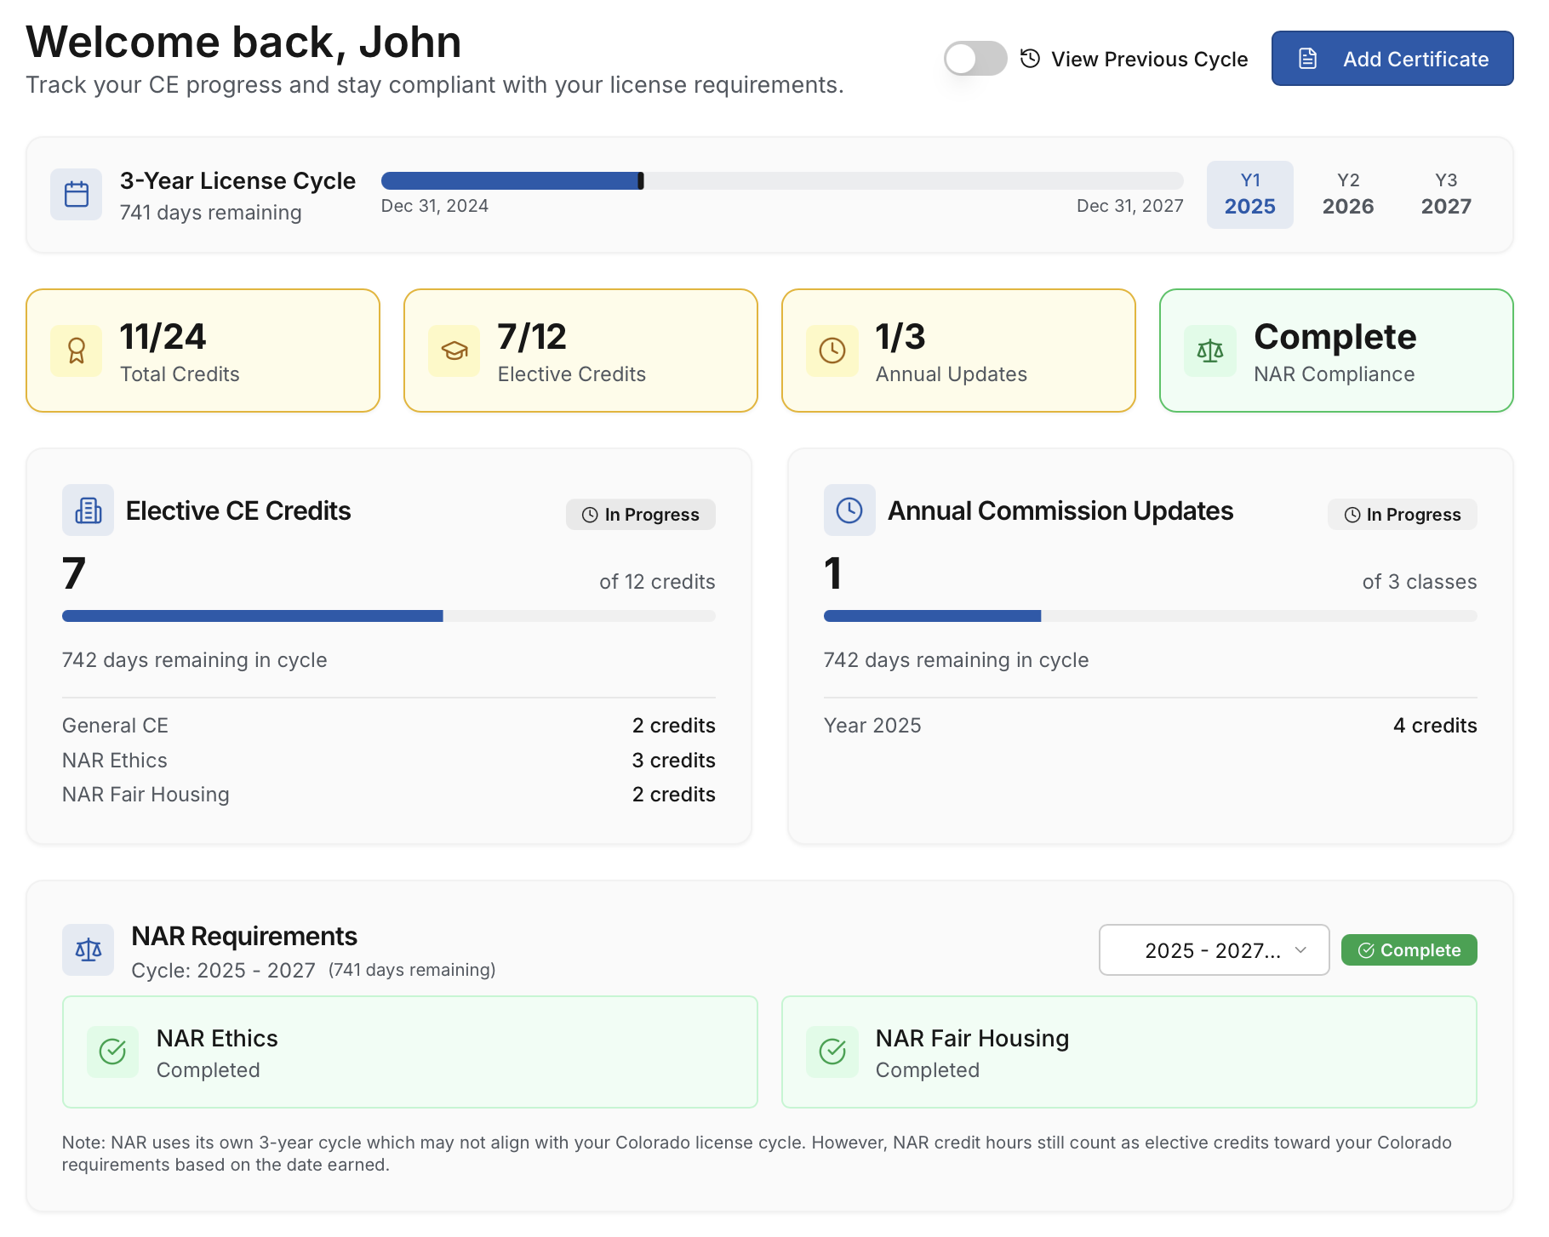Click the Add Certificate button
The image size is (1549, 1237).
point(1392,59)
